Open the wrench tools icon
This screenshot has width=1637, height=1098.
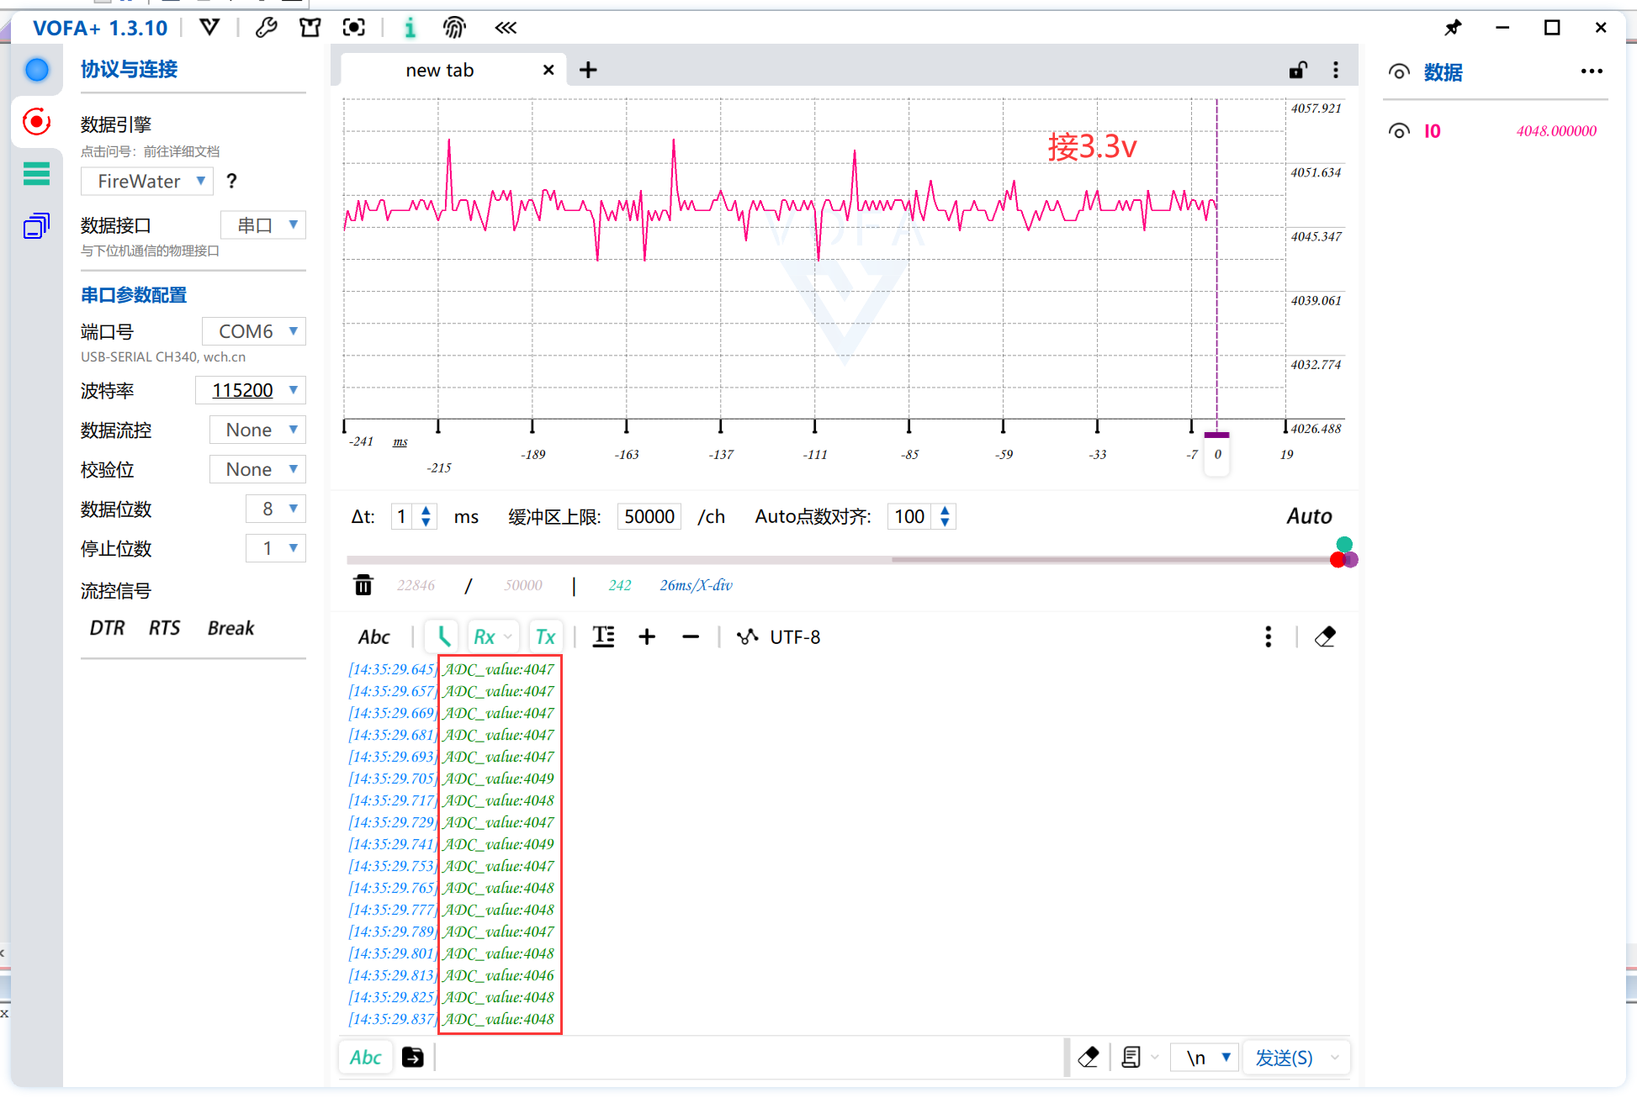266,28
